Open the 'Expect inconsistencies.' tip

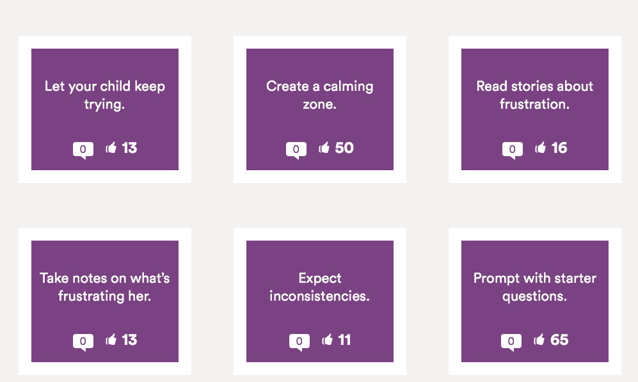pos(320,287)
